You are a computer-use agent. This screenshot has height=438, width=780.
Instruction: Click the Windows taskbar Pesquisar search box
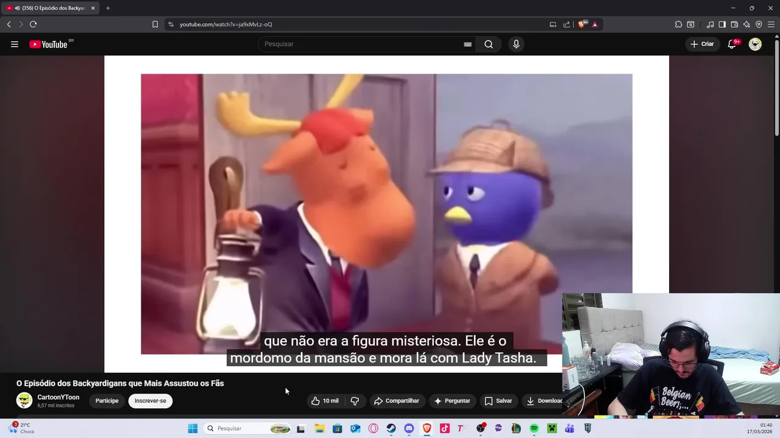coord(247,428)
